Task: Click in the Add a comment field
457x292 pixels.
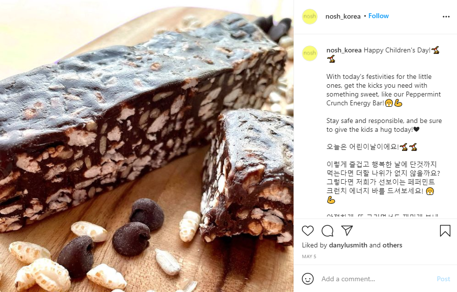Action: (x=376, y=279)
